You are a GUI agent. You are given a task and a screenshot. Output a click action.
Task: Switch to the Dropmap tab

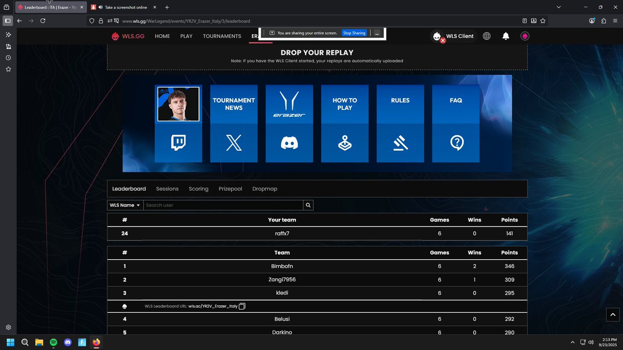(265, 189)
